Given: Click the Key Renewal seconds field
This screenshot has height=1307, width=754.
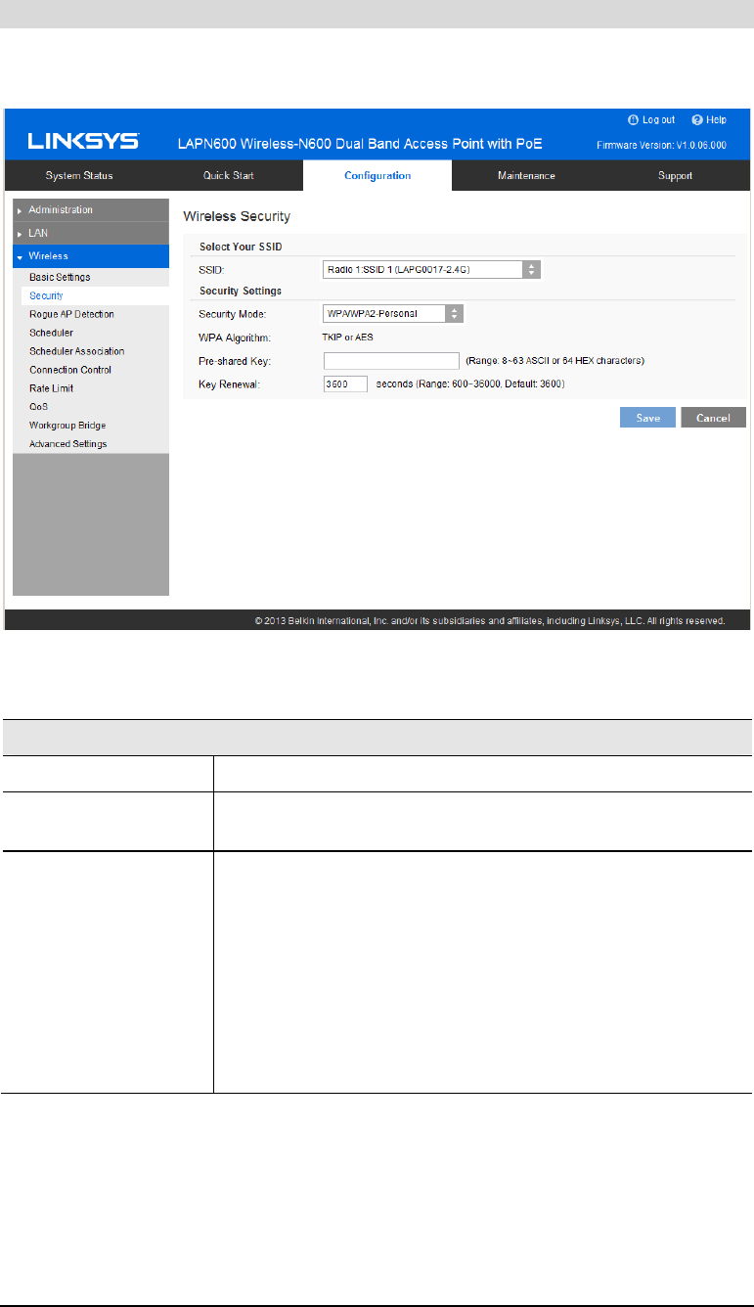Looking at the screenshot, I should coord(345,383).
